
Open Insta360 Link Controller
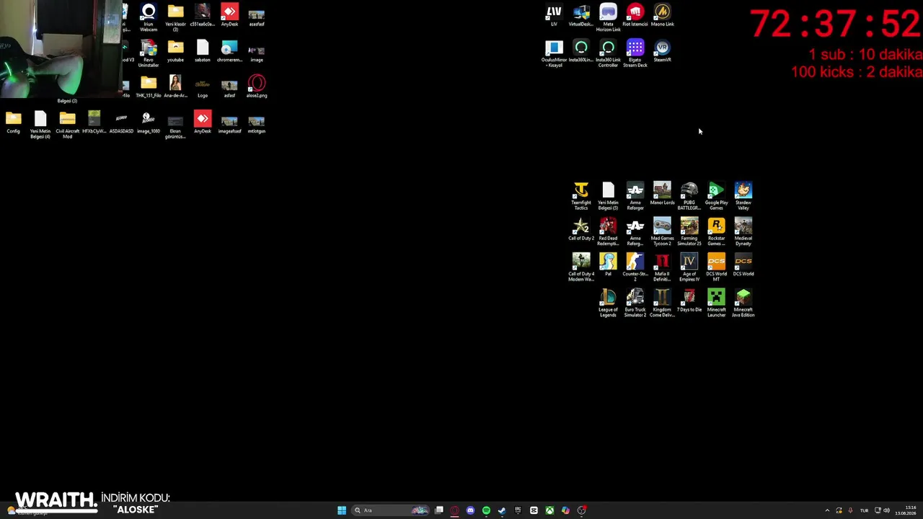click(608, 53)
